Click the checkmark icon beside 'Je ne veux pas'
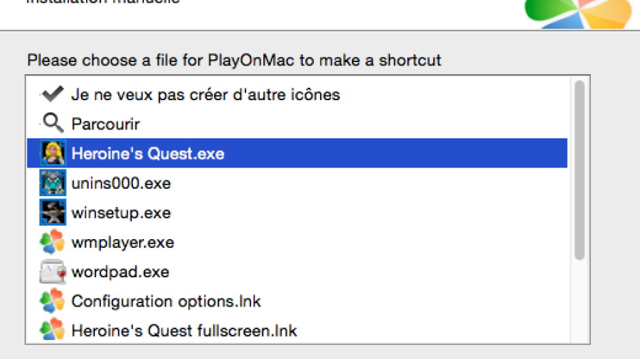The width and height of the screenshot is (640, 359). [53, 94]
